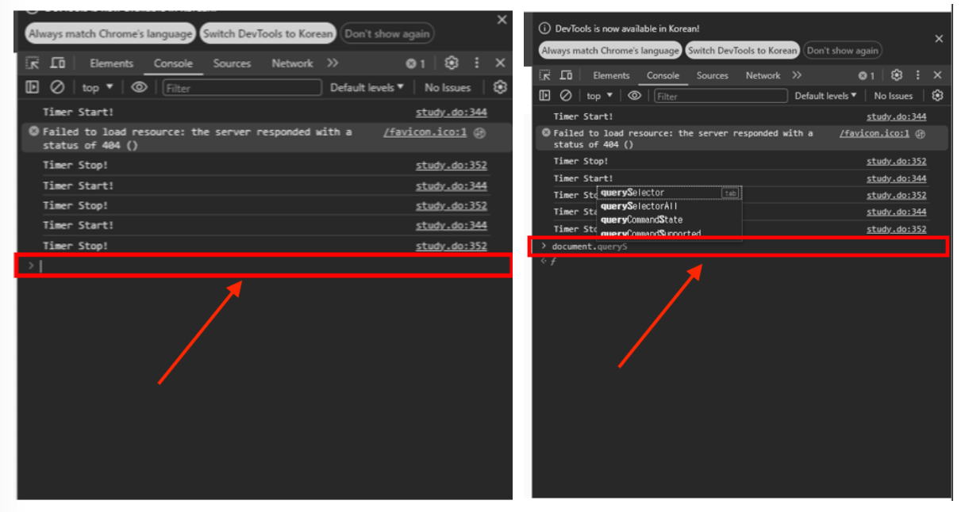Click Always match Chrome's language, left panel

coord(110,34)
